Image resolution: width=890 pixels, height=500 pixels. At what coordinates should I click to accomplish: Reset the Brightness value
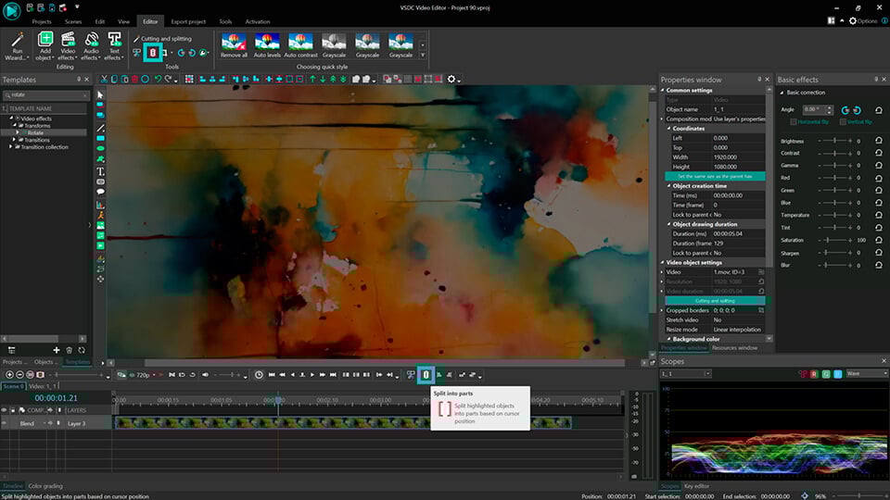[x=879, y=142]
